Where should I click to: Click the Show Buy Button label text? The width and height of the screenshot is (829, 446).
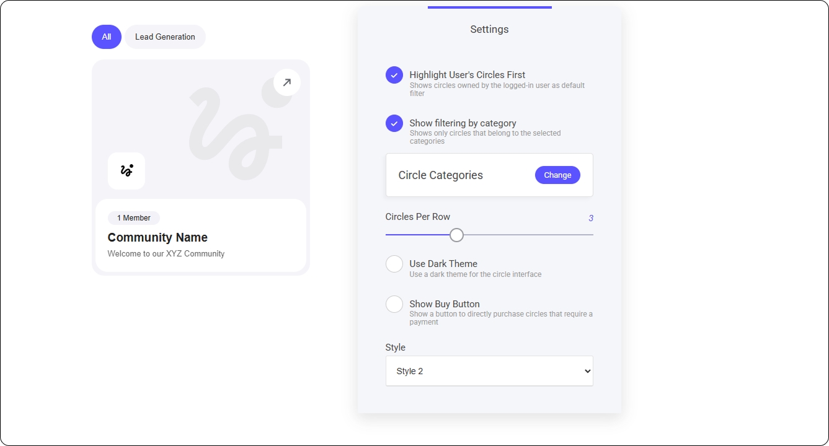pos(445,304)
